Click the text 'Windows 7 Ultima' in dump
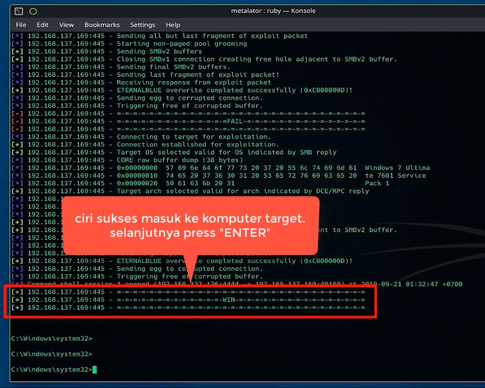The height and width of the screenshot is (388, 485). (x=398, y=168)
